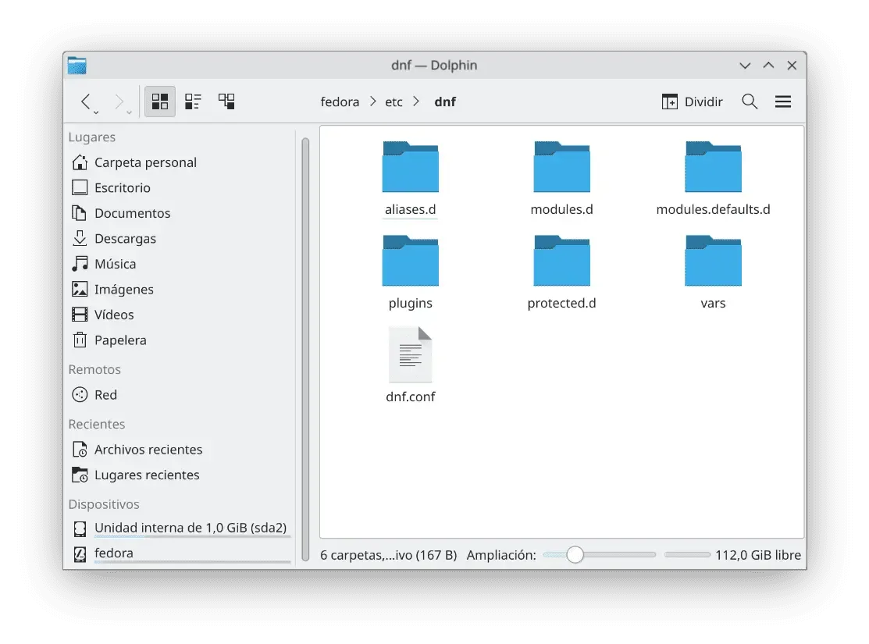Select the dnf.conf file icon

pyautogui.click(x=410, y=354)
